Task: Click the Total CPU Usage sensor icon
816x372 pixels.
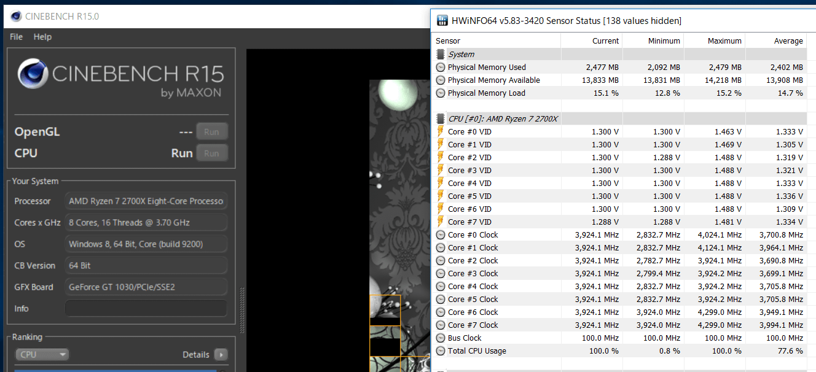Action: click(x=441, y=351)
